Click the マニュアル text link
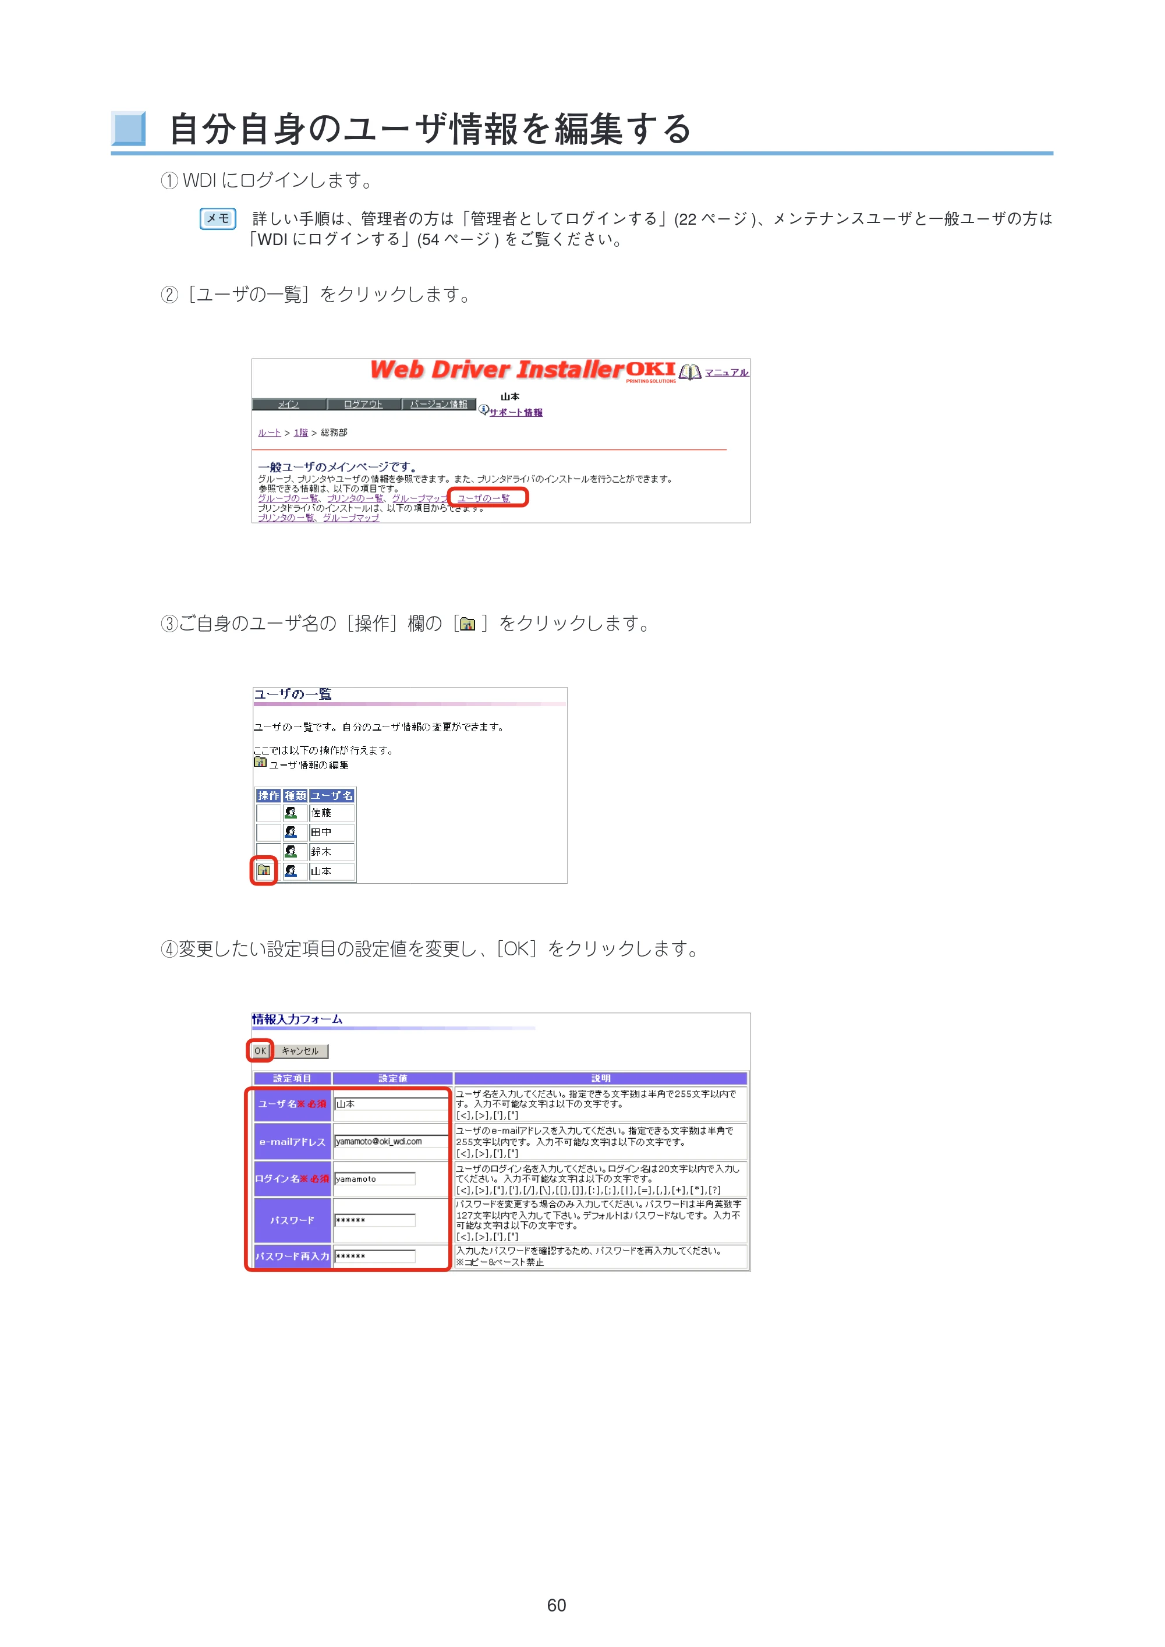Screen dimensions: 1165x1647 point(727,372)
